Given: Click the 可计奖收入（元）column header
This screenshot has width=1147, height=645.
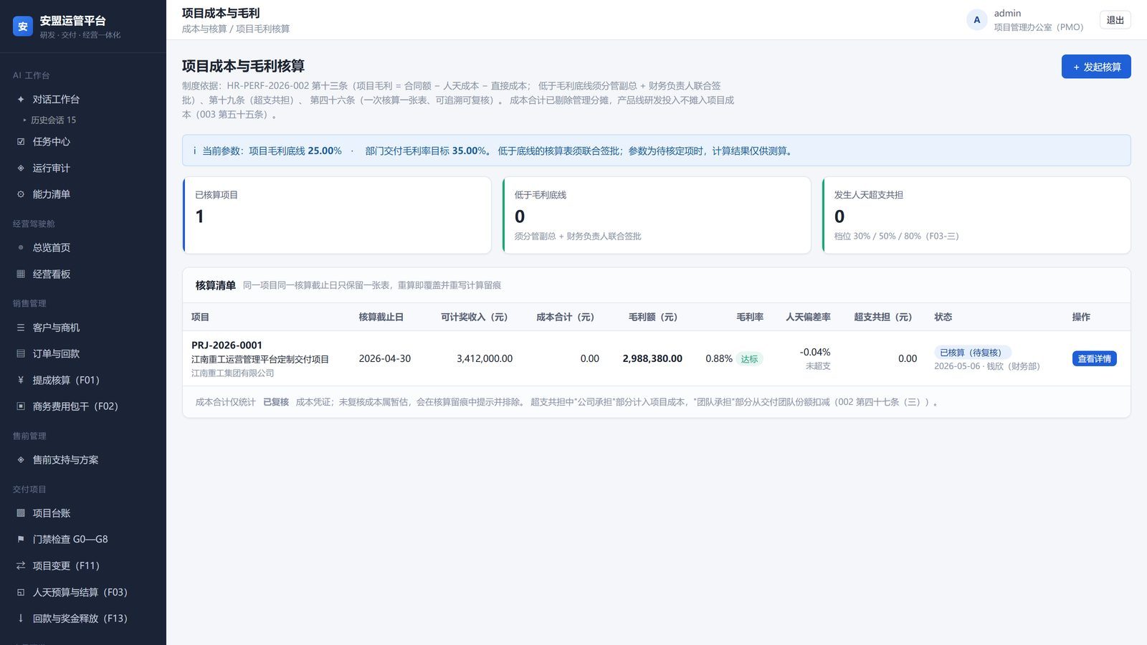Looking at the screenshot, I should [x=474, y=317].
